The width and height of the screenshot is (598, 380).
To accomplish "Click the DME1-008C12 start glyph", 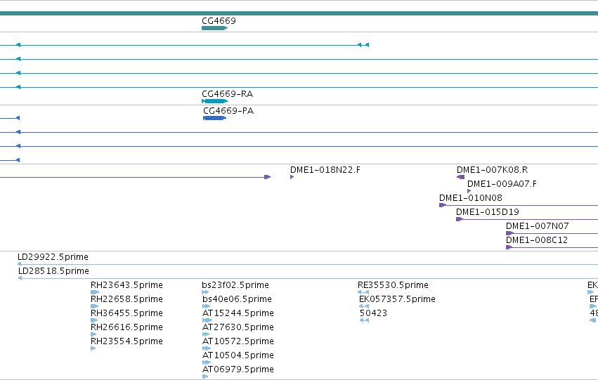I will pos(509,247).
